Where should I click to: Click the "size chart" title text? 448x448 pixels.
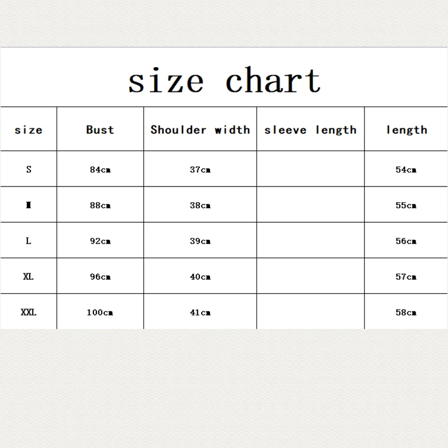pyautogui.click(x=225, y=80)
